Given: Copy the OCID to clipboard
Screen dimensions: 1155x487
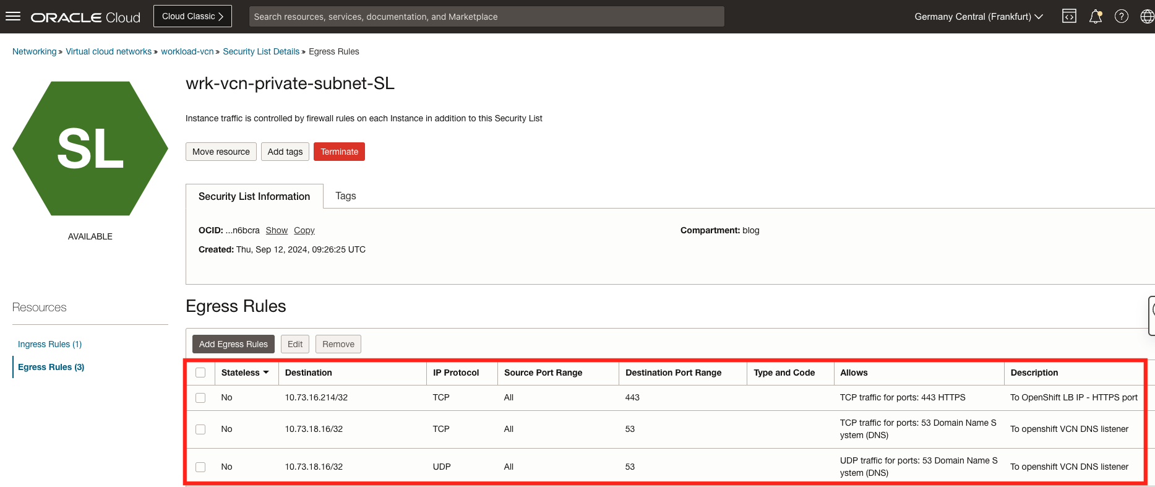Looking at the screenshot, I should pos(304,230).
